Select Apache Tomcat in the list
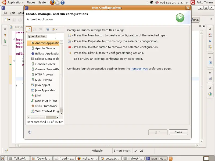 43,48
